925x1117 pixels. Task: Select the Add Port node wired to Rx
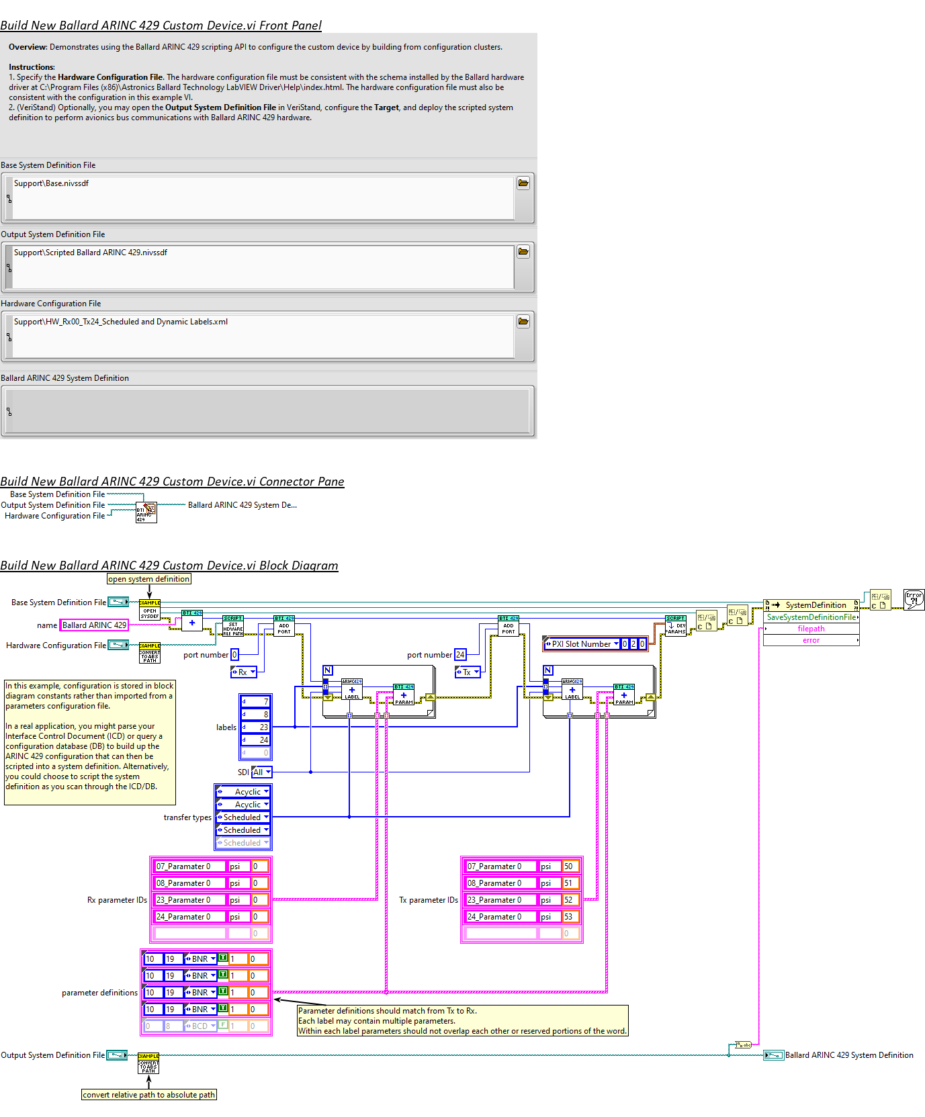[284, 626]
